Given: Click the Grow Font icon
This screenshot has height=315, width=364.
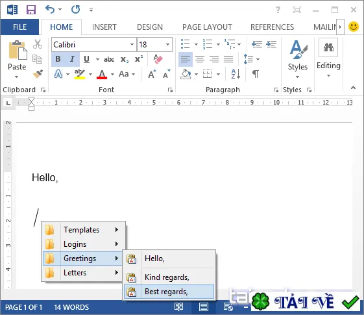Looking at the screenshot, I should pos(152,74).
